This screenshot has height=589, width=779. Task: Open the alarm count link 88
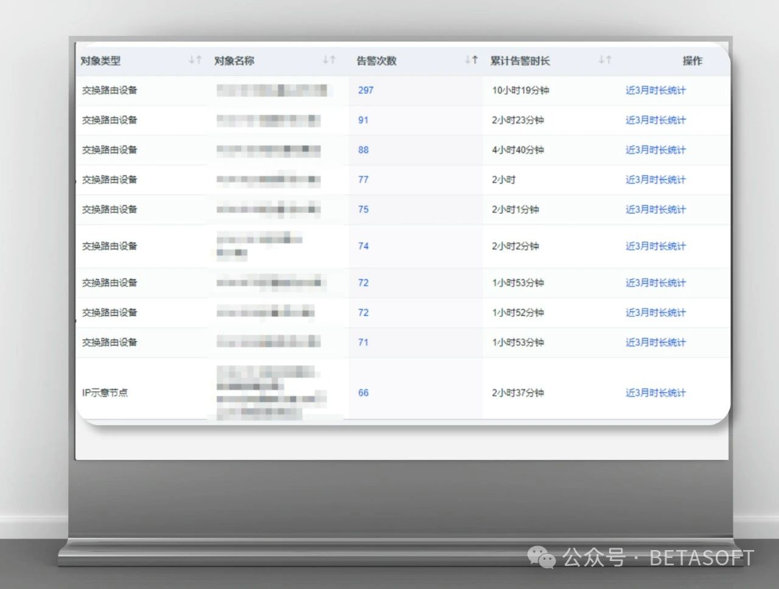363,150
